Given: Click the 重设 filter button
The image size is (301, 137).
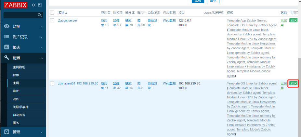Looking at the screenshot, I should pyautogui.click(x=213, y=1).
